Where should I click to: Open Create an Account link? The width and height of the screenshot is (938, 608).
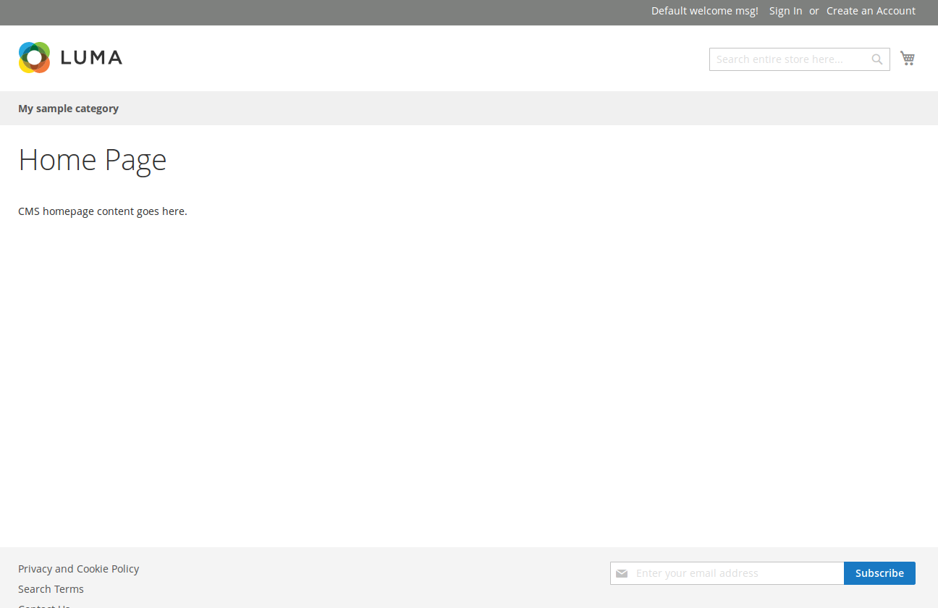pos(871,11)
